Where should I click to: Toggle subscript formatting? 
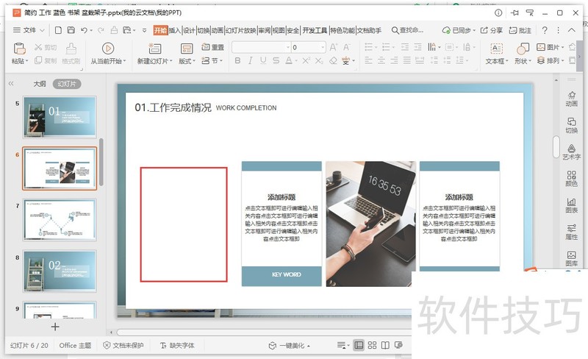pos(319,60)
